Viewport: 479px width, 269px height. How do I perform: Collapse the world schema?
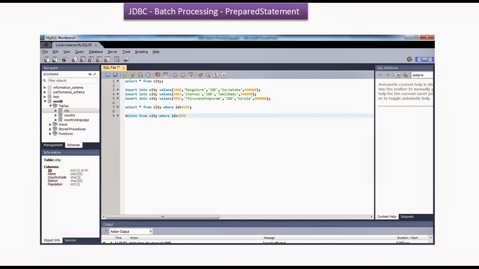(x=45, y=101)
